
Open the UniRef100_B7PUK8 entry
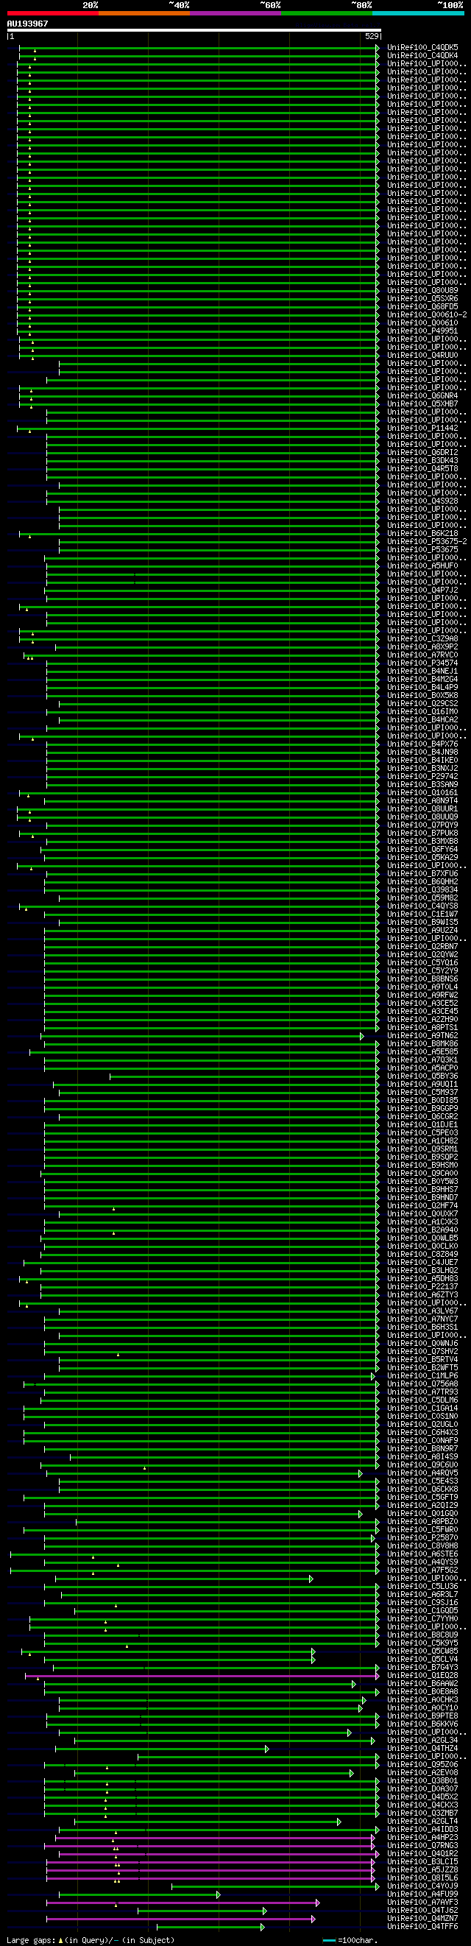(x=422, y=833)
